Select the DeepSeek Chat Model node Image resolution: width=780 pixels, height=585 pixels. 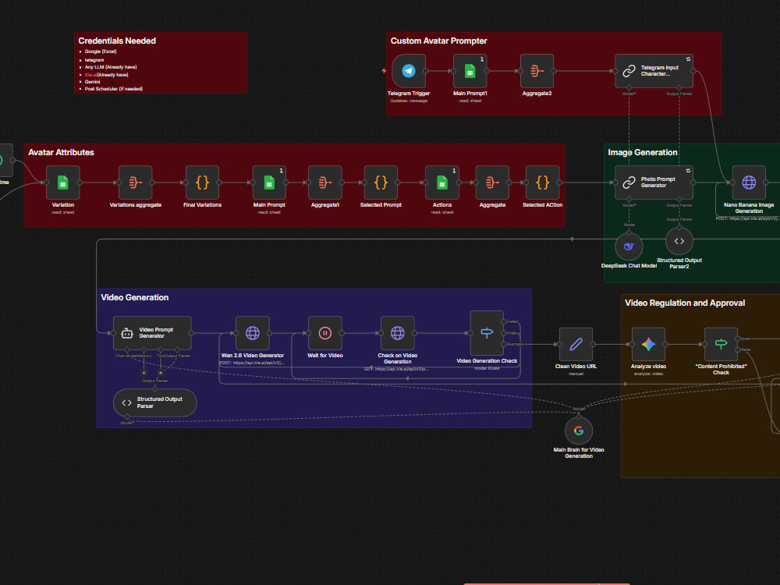pos(629,246)
